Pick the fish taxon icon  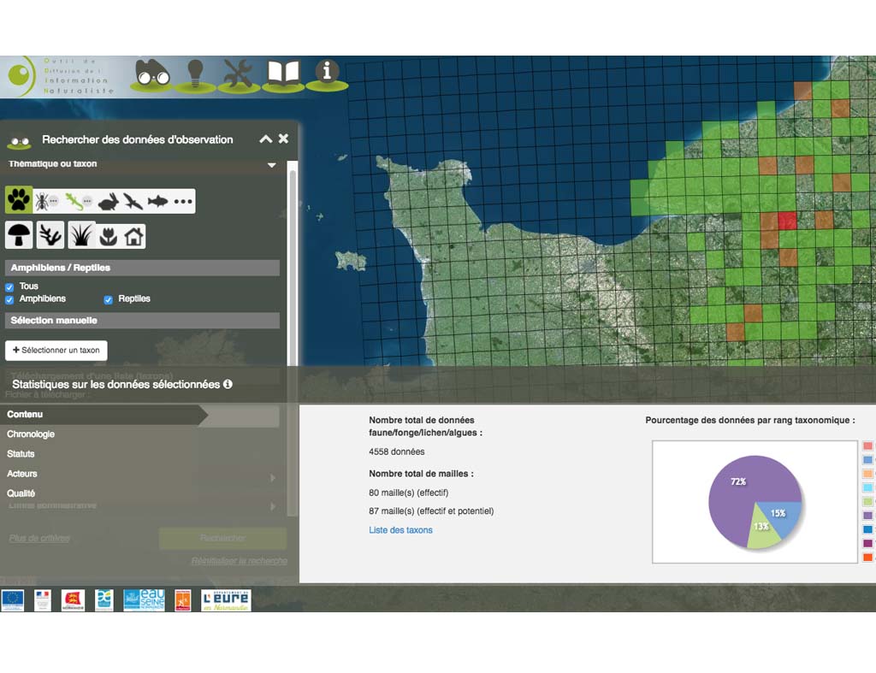pyautogui.click(x=158, y=202)
